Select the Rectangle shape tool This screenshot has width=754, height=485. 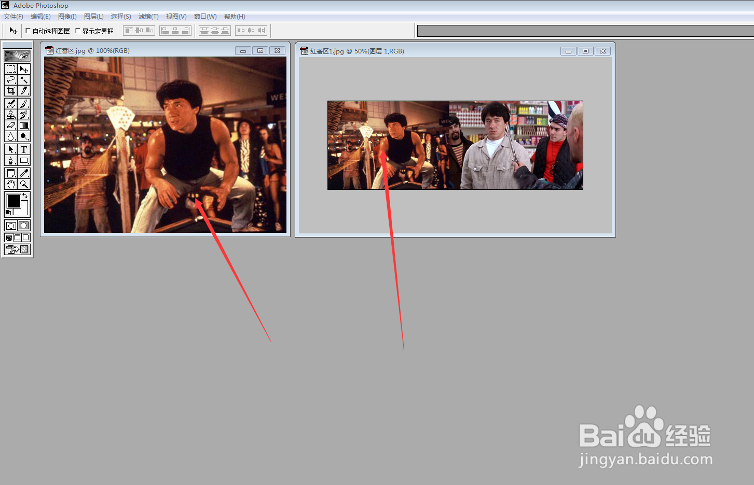click(24, 160)
